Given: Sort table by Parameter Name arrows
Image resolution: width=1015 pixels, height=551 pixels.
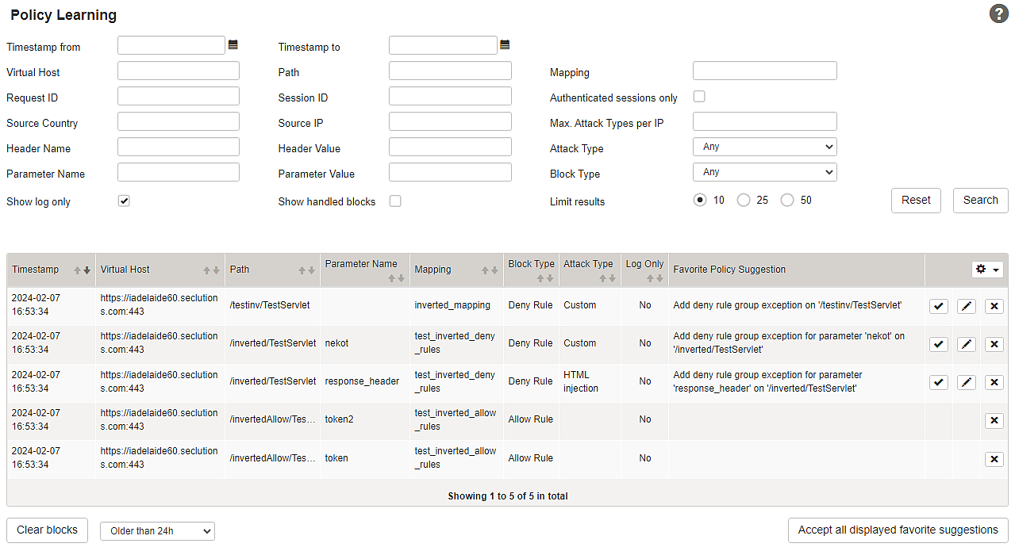Looking at the screenshot, I should (x=397, y=278).
